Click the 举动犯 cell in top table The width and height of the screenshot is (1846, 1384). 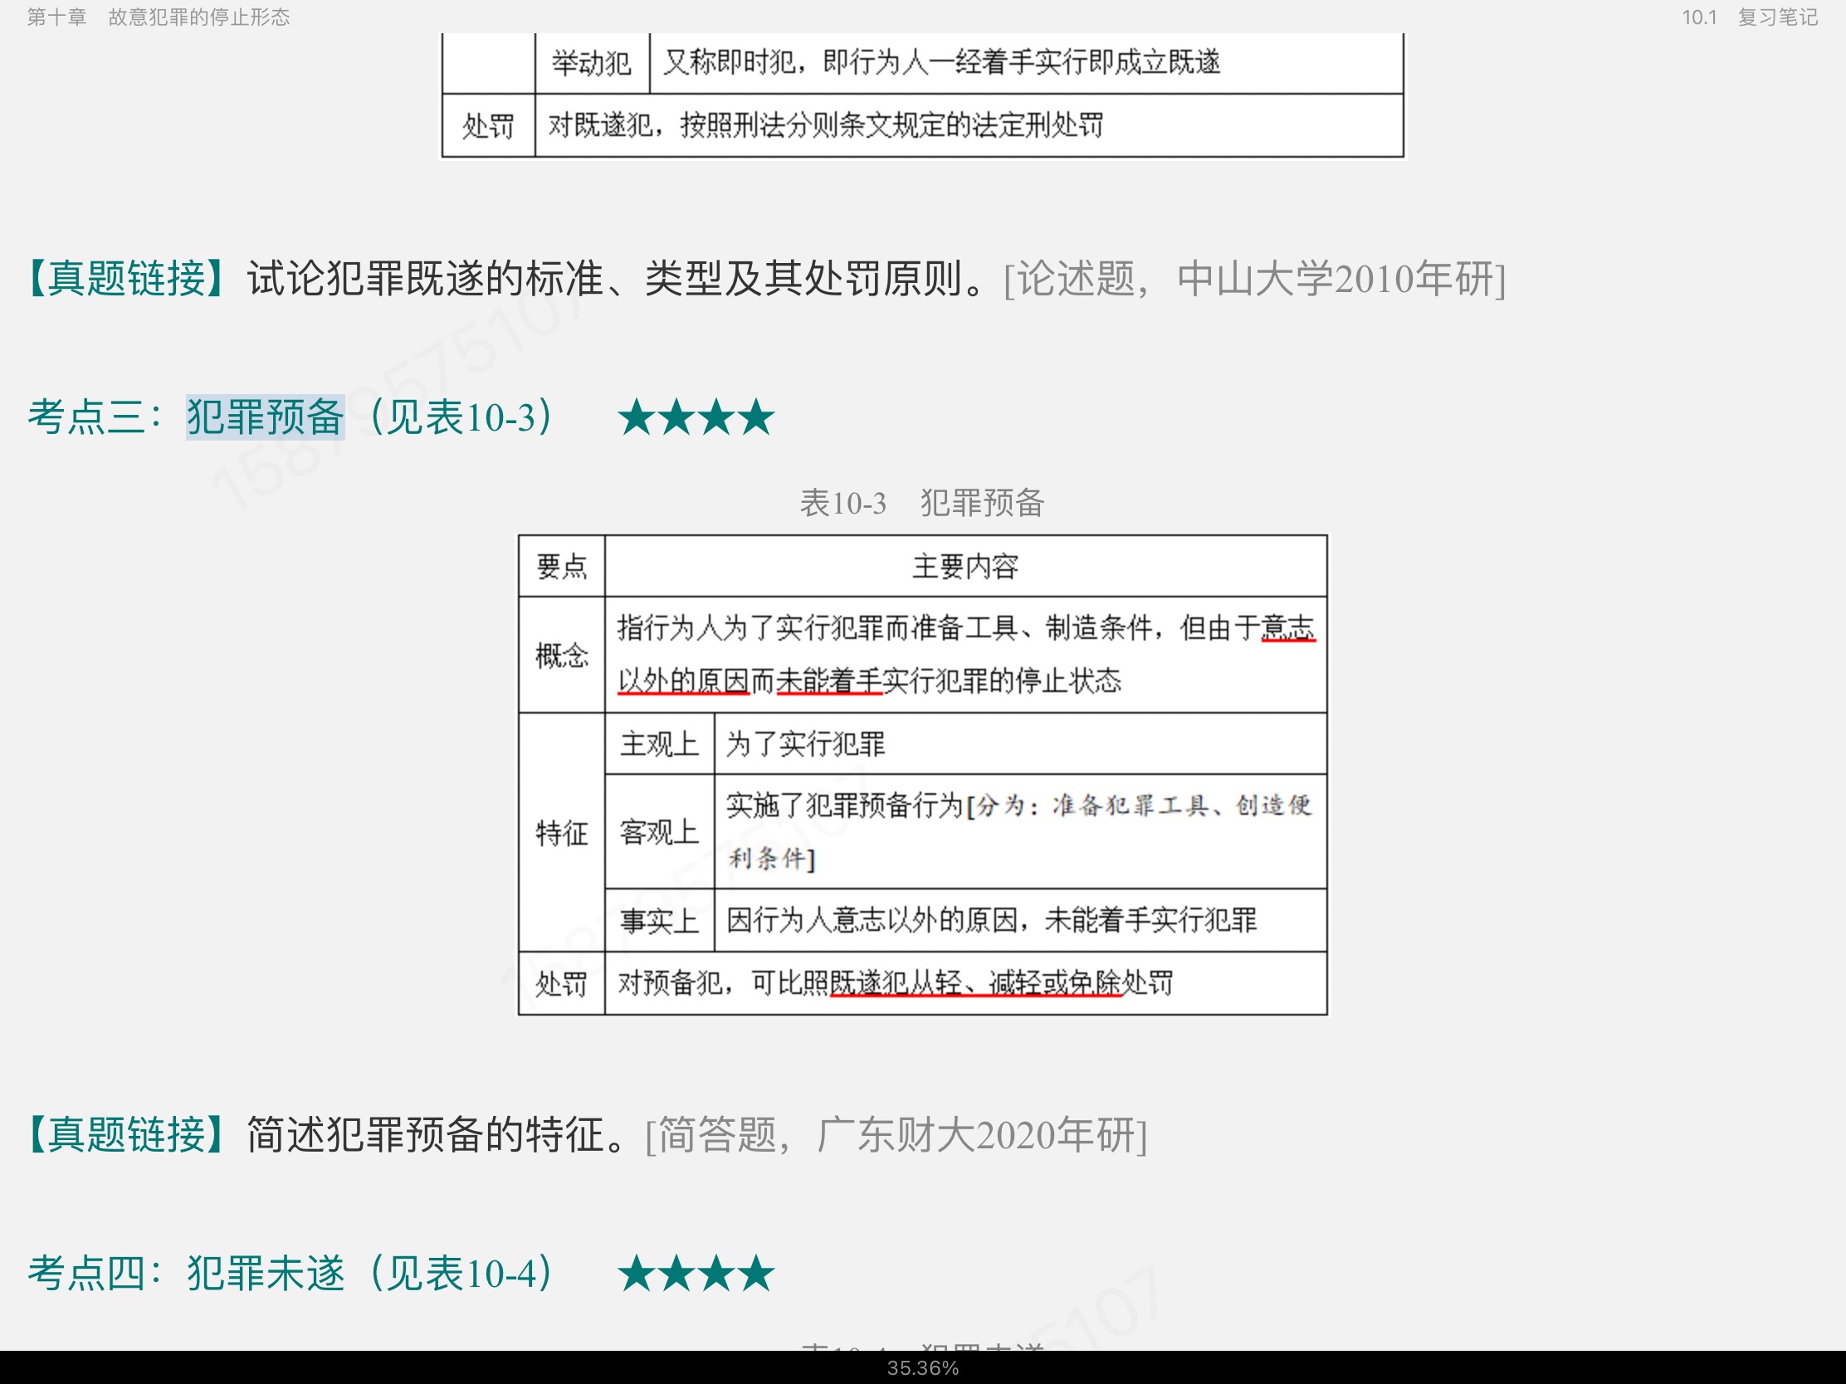coord(591,63)
